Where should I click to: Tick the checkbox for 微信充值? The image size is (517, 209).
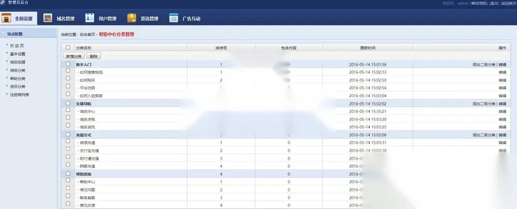[68, 141]
